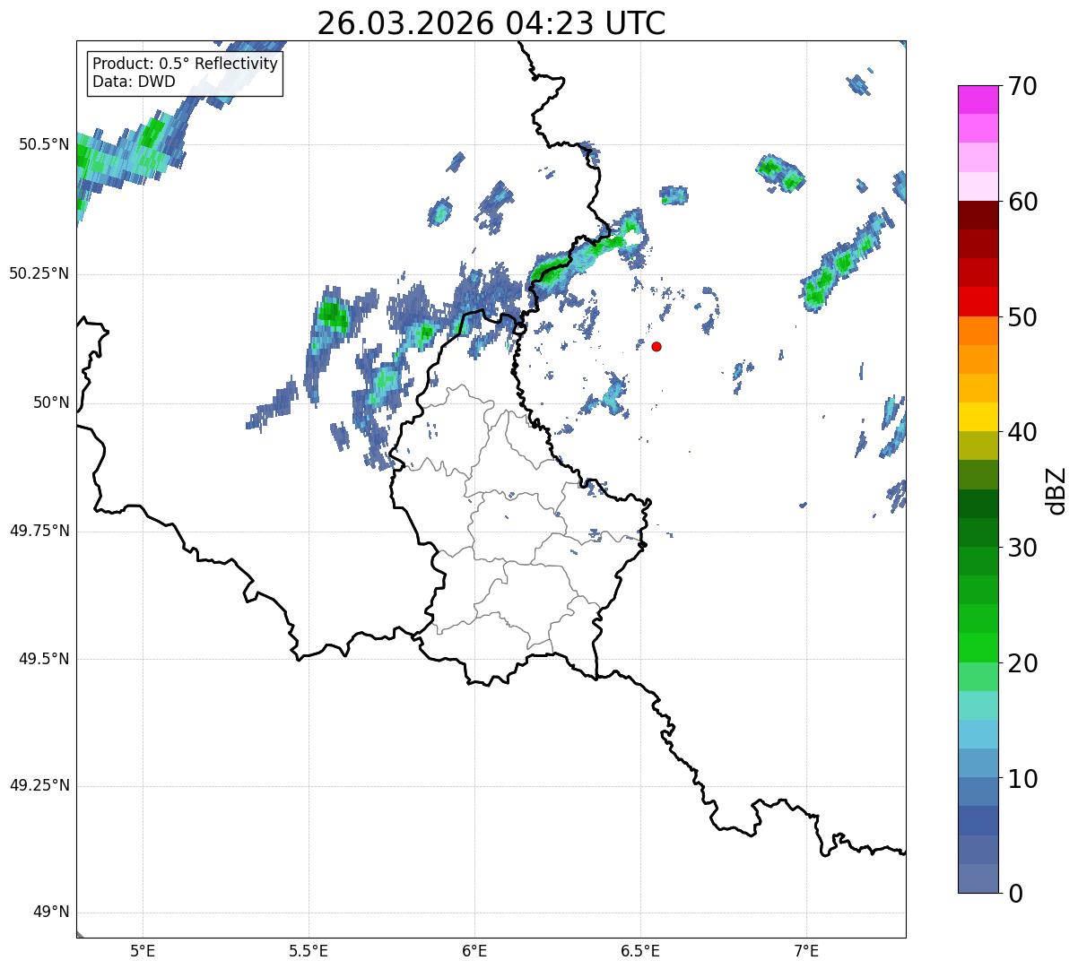Click the 6.5°E longitude label
The width and height of the screenshot is (1078, 969).
click(640, 951)
